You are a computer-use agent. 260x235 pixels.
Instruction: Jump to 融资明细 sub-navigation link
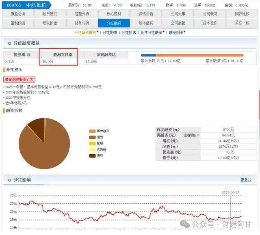[176, 32]
